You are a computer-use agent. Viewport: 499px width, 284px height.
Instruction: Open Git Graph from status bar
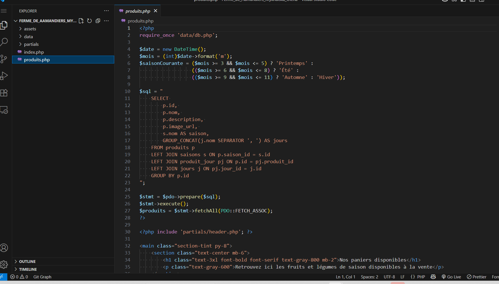(42, 277)
